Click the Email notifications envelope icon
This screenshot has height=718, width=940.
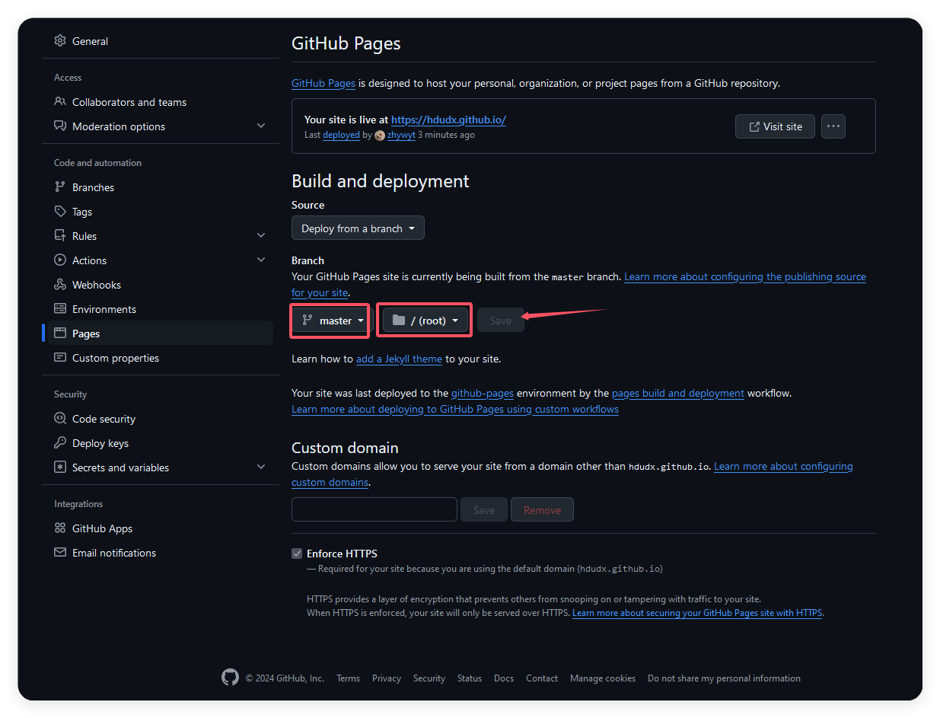coord(60,553)
